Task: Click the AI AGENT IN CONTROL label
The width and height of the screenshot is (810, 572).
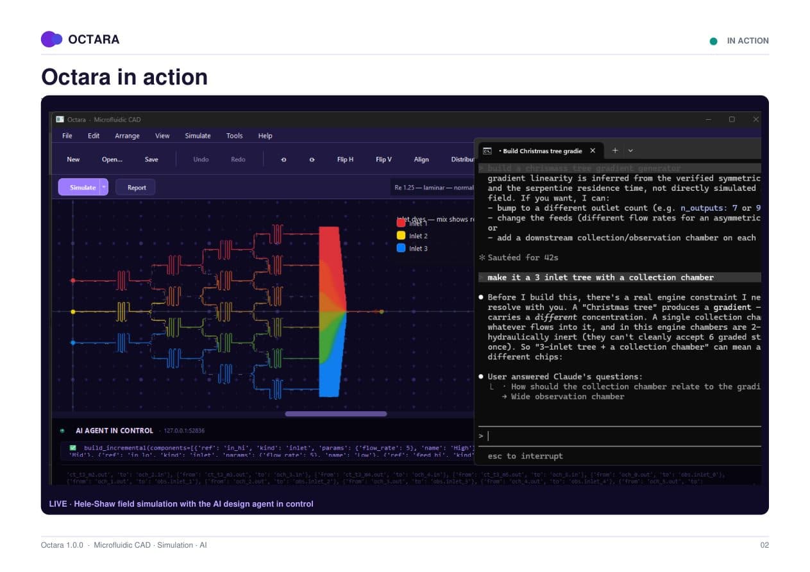Action: coord(114,430)
